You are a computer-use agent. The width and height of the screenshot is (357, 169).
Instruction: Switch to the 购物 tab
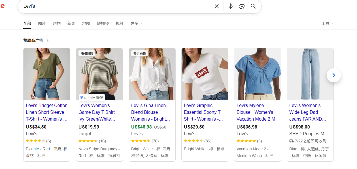57,23
